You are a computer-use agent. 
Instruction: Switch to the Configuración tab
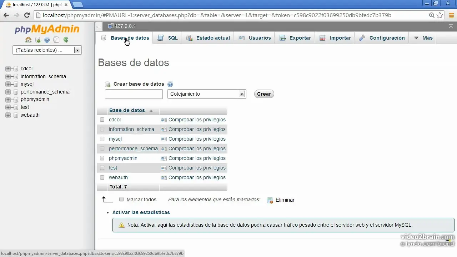tap(382, 38)
